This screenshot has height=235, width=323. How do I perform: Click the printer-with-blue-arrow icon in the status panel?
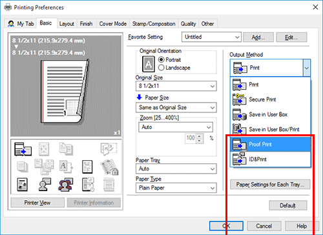tap(23, 149)
